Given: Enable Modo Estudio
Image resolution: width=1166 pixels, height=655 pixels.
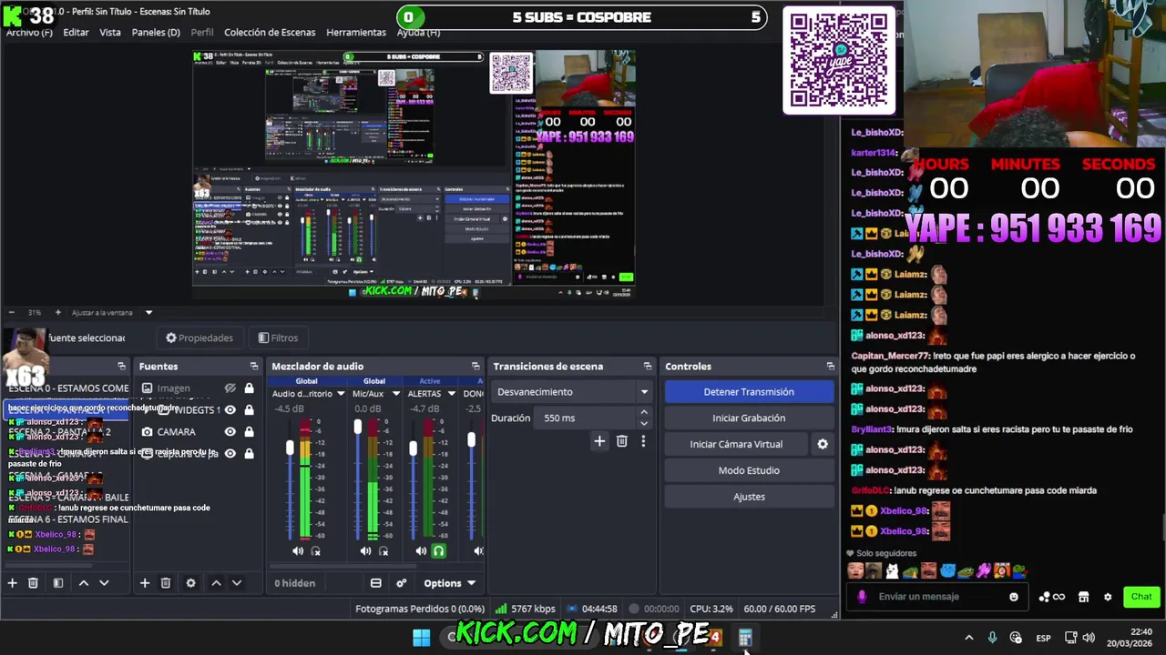Looking at the screenshot, I should point(749,470).
